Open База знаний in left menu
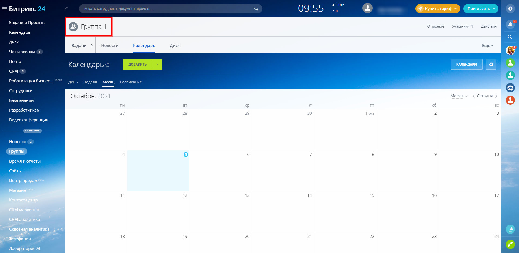This screenshot has width=519, height=253. pyautogui.click(x=21, y=100)
